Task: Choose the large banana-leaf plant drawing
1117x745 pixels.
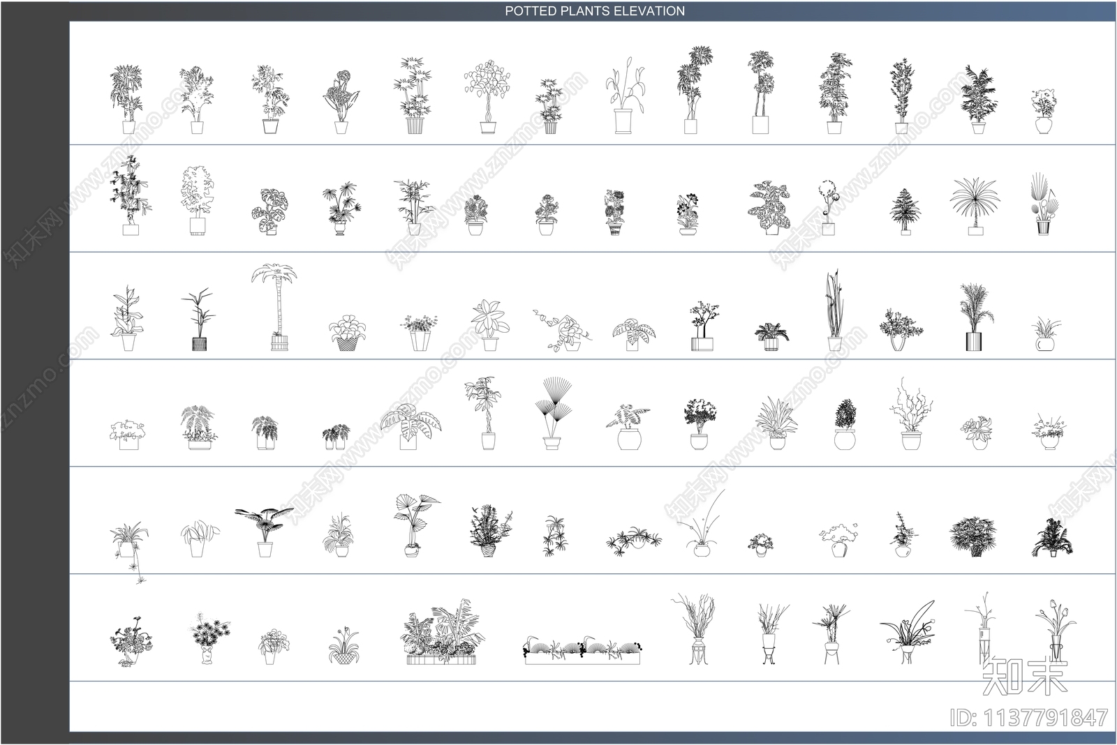Action: tap(412, 426)
